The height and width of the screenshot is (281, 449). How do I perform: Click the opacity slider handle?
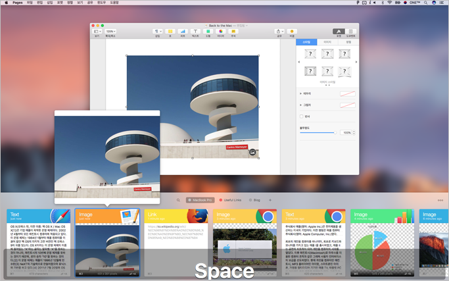pyautogui.click(x=335, y=132)
